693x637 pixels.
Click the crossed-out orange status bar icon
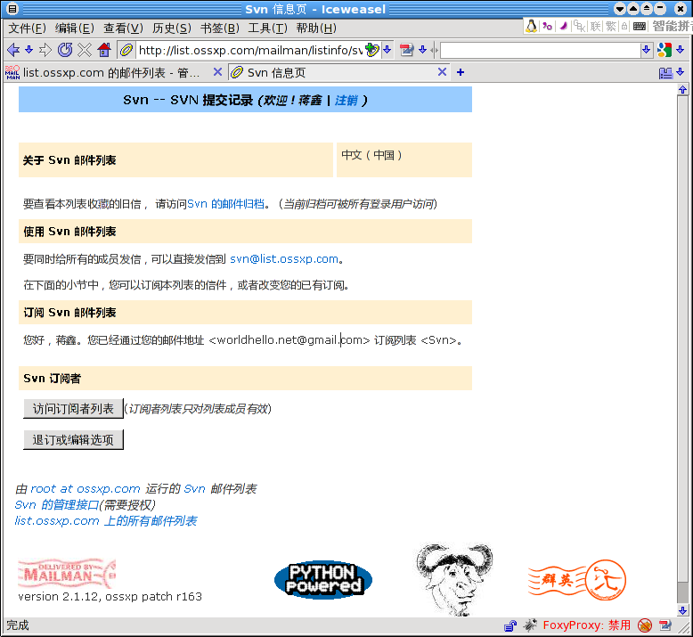[x=645, y=625]
